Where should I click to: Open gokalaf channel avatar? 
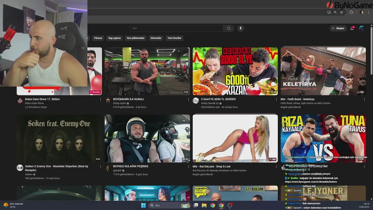(x=108, y=168)
